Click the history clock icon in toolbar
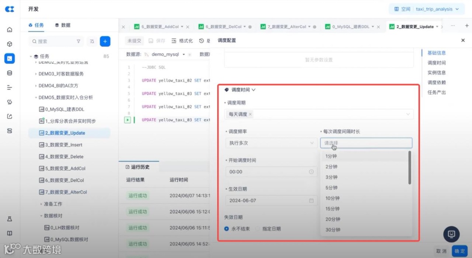This screenshot has height=258, width=472. coord(201,41)
